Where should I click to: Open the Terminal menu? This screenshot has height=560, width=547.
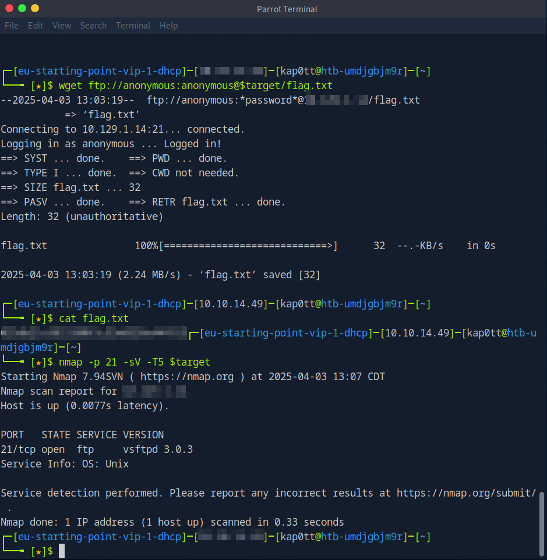pos(133,26)
